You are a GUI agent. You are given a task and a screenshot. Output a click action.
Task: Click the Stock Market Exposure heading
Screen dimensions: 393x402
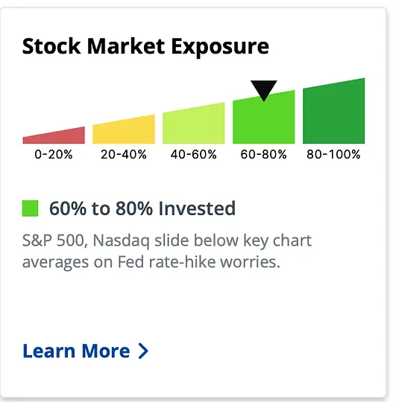coord(145,46)
